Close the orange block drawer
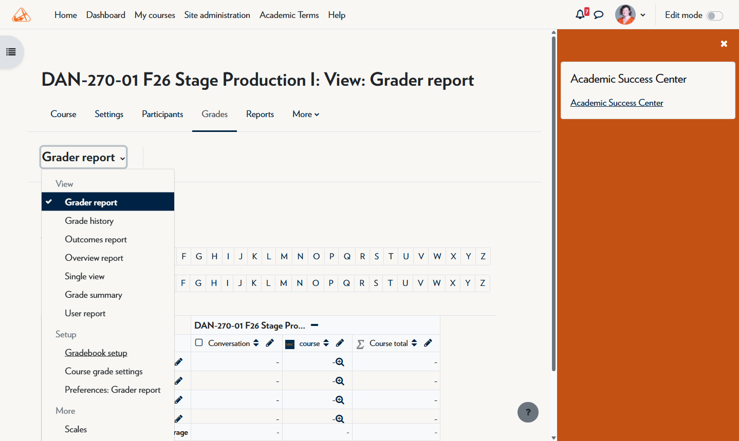 (724, 44)
